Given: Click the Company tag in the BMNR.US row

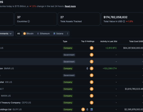Looking at the screenshot, I should click(x=68, y=69).
